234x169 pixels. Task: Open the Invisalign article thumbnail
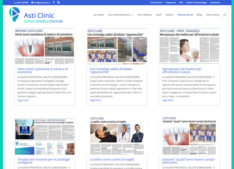117,45
